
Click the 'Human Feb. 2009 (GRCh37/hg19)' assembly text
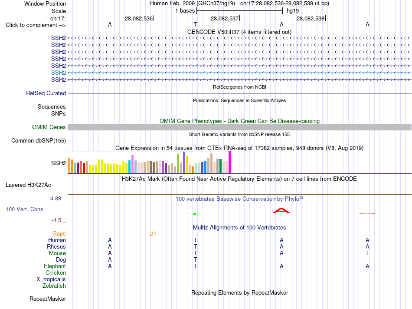pos(192,3)
